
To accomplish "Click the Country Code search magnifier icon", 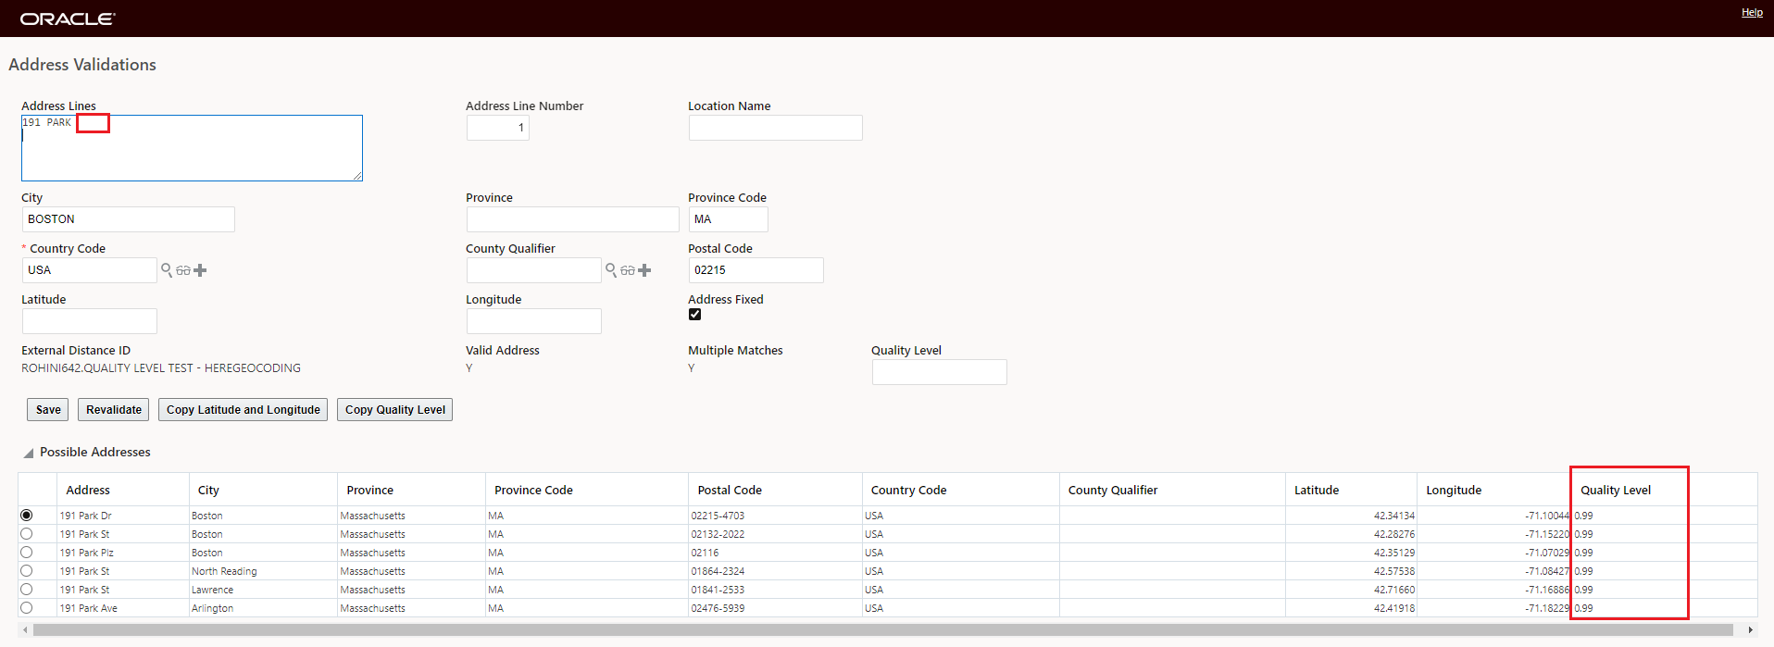I will pyautogui.click(x=167, y=270).
